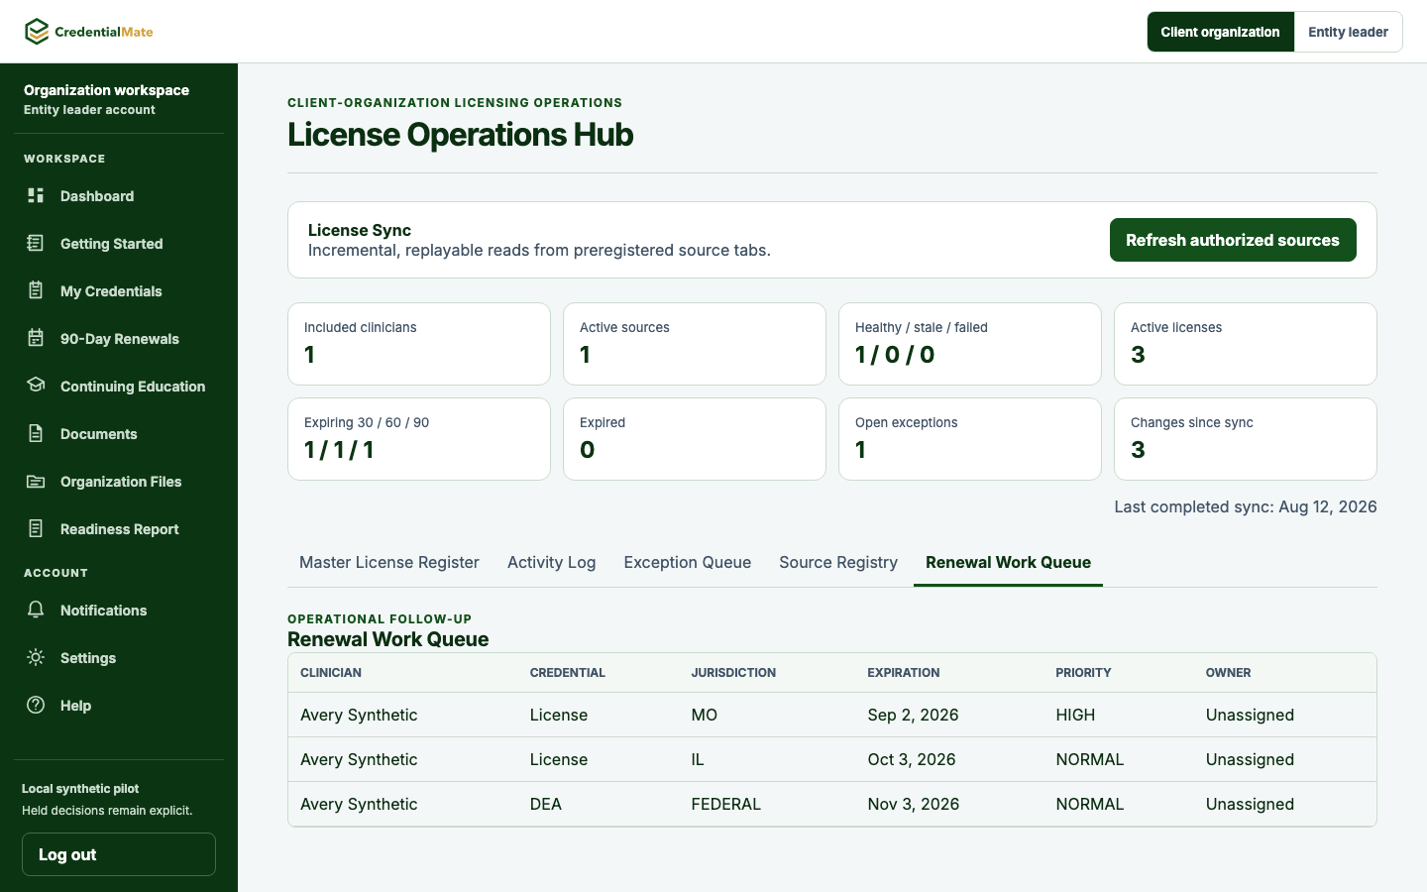
Task: Click the Healthy / stale / failed card
Action: tap(970, 344)
